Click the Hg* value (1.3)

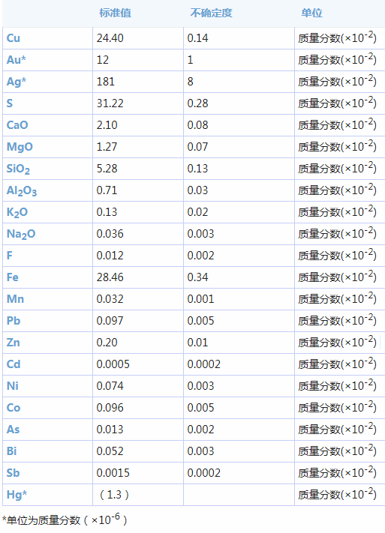tap(114, 495)
